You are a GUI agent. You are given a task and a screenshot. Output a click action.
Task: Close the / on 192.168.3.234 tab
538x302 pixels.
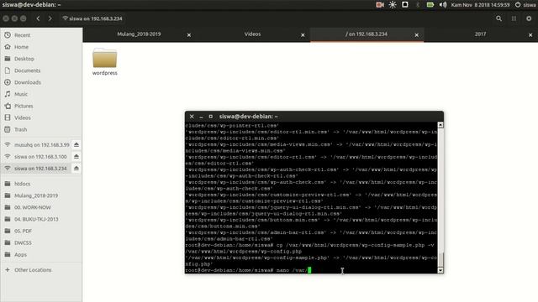[417, 35]
